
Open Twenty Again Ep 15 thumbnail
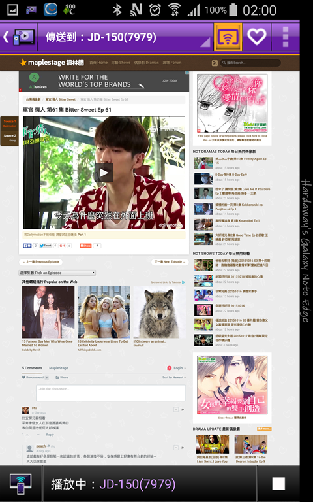(x=203, y=163)
